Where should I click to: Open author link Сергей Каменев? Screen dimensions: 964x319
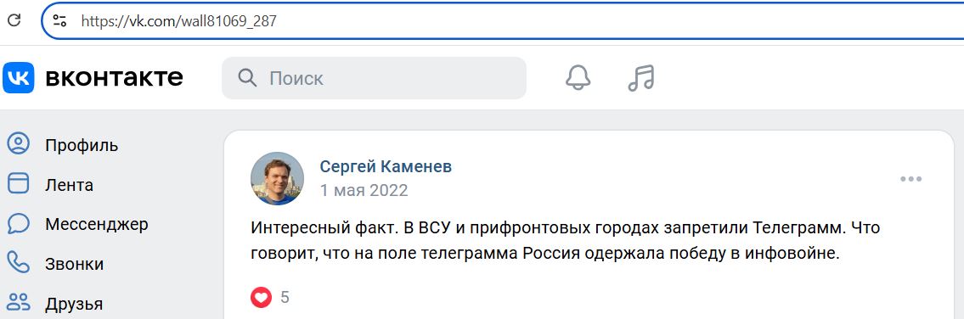point(386,166)
